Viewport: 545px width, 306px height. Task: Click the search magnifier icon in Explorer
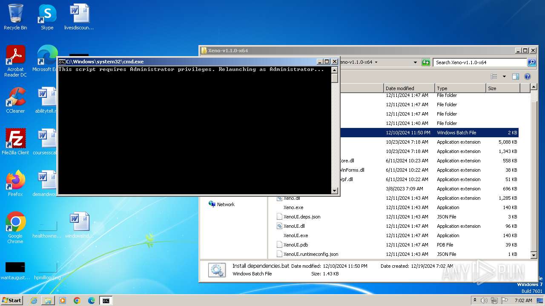[x=532, y=62]
